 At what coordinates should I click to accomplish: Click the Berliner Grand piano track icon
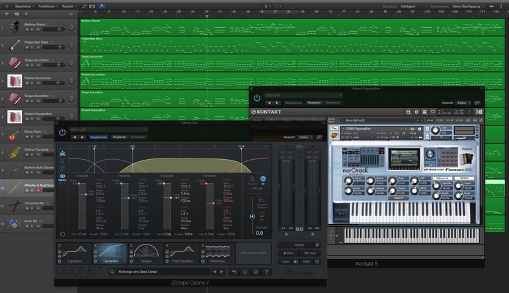13,27
